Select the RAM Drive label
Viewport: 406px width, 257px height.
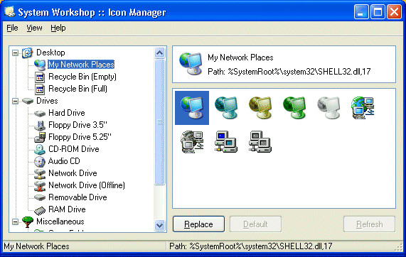[x=67, y=209]
